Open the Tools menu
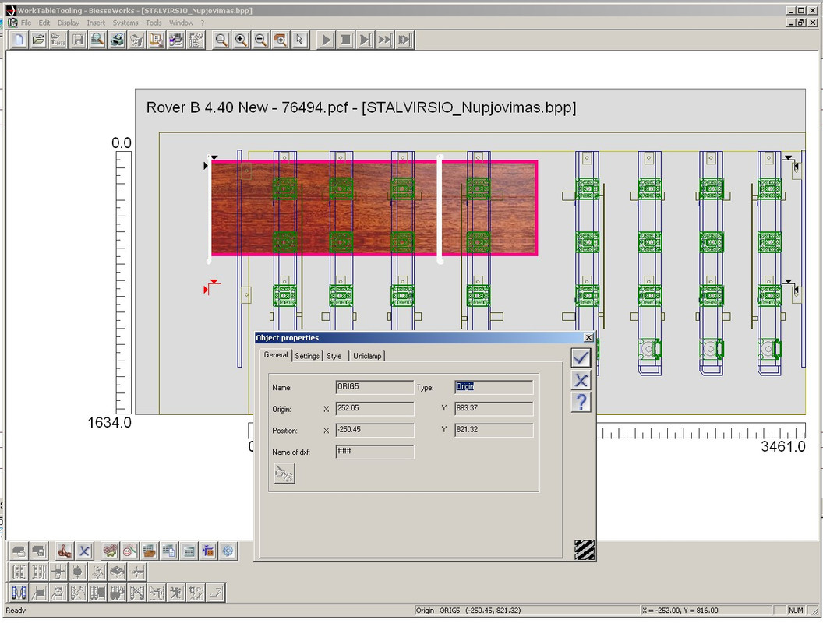823x623 pixels. (154, 23)
